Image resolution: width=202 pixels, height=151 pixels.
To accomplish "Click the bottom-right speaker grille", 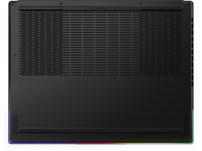I will (x=187, y=120).
